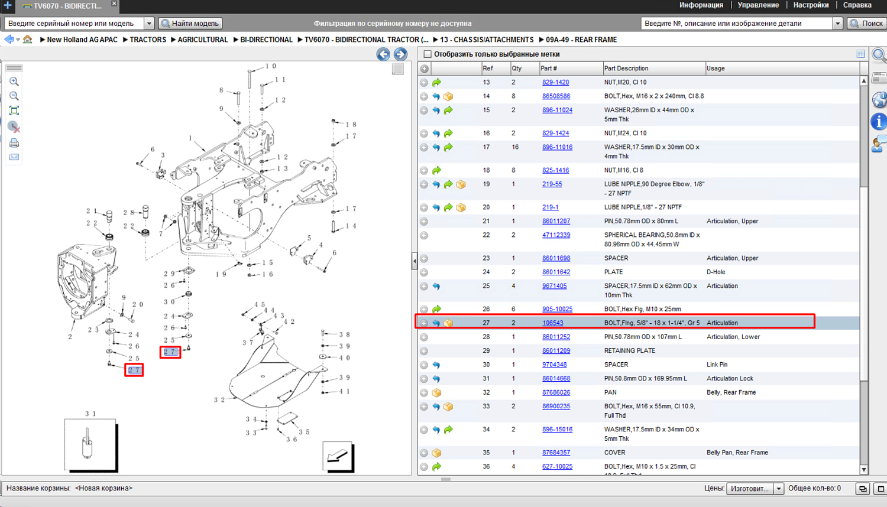The image size is (887, 507).
Task: Click the green arrow icon for part 219-1
Action: pos(448,207)
